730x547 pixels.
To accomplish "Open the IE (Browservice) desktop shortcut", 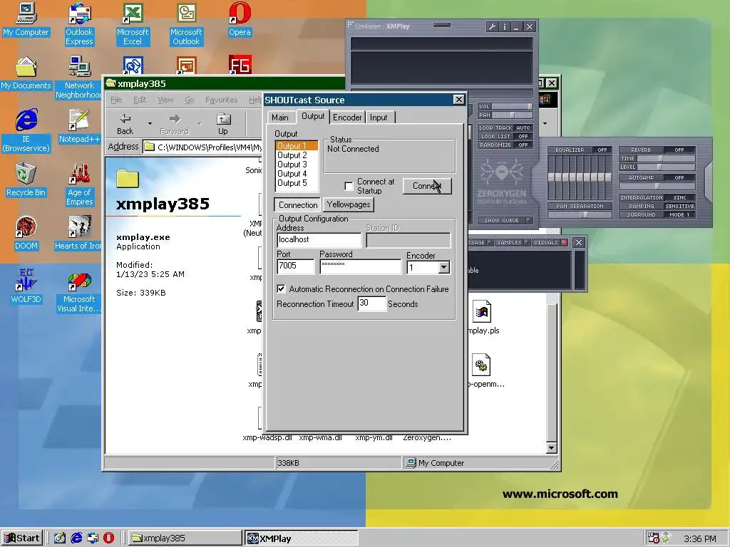I will 26,131.
